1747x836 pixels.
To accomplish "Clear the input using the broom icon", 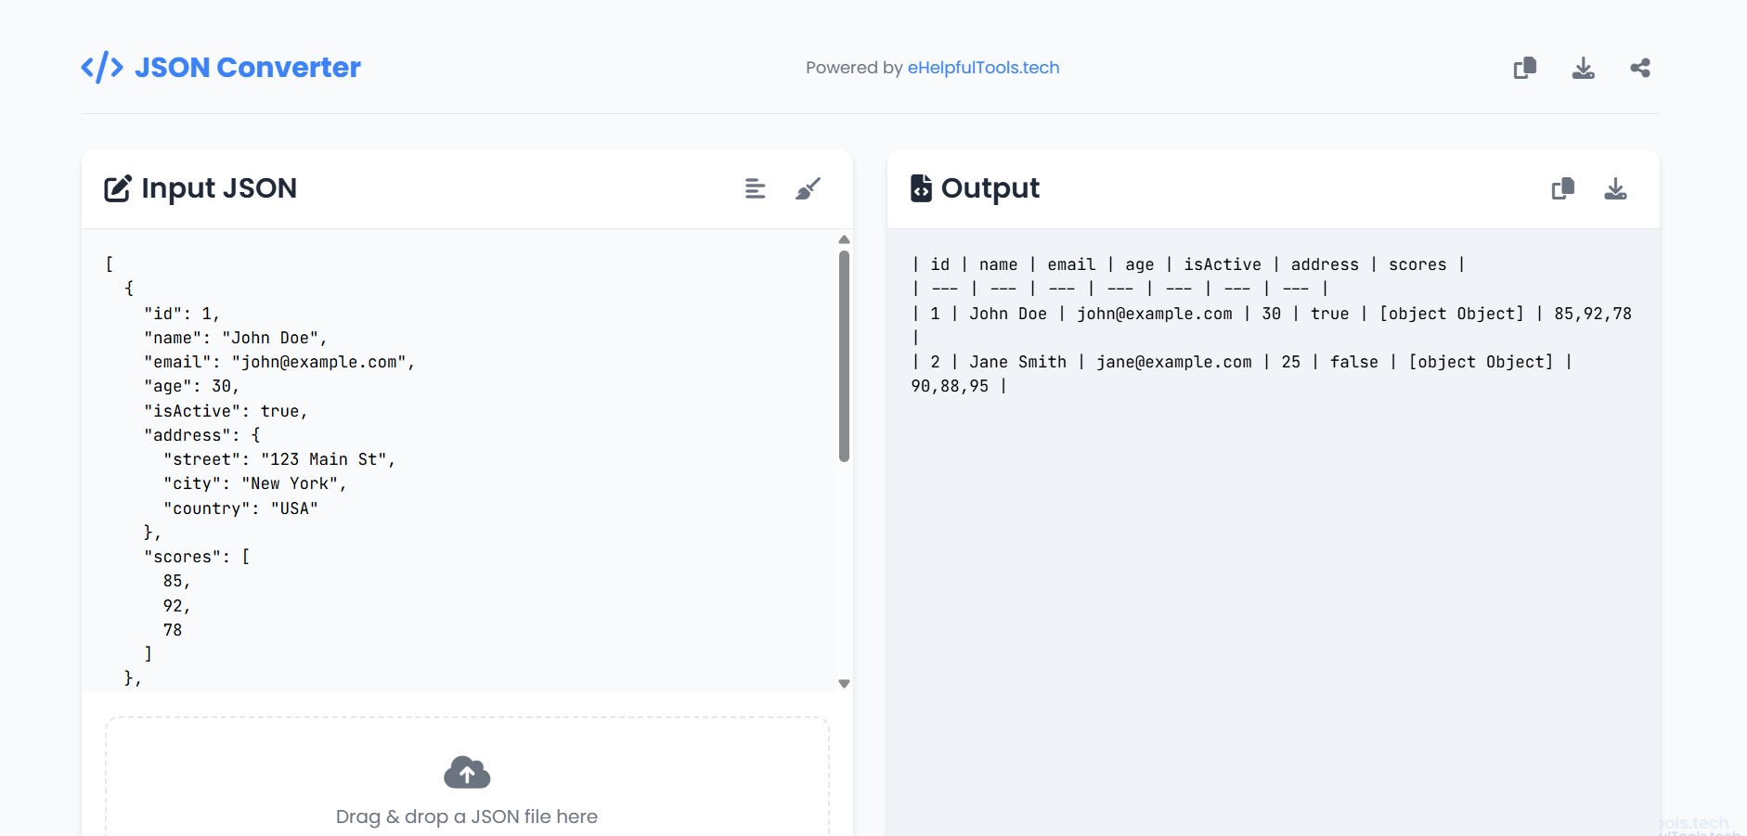I will (808, 189).
